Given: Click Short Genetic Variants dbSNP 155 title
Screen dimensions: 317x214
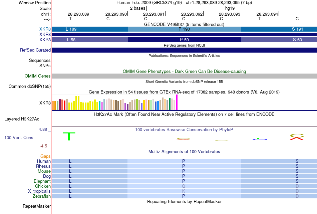Looking at the screenshot, I should [x=184, y=82].
